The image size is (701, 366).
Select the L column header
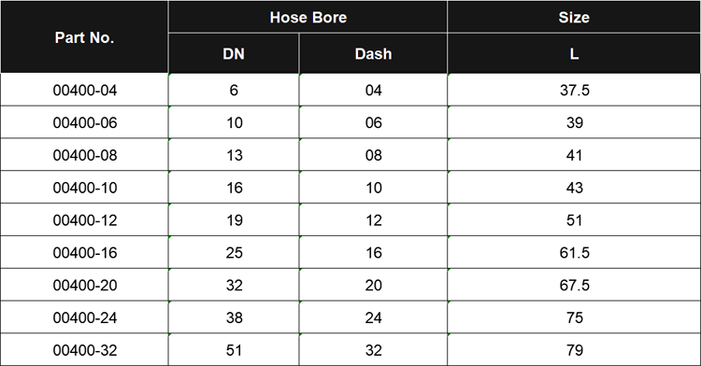(574, 53)
